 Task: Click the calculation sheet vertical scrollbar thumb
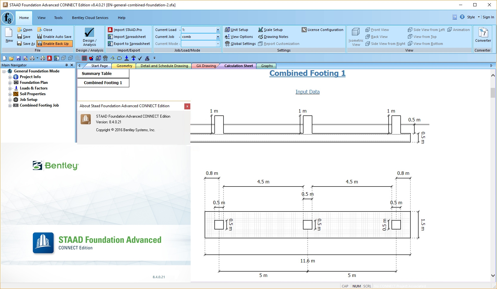[493, 93]
